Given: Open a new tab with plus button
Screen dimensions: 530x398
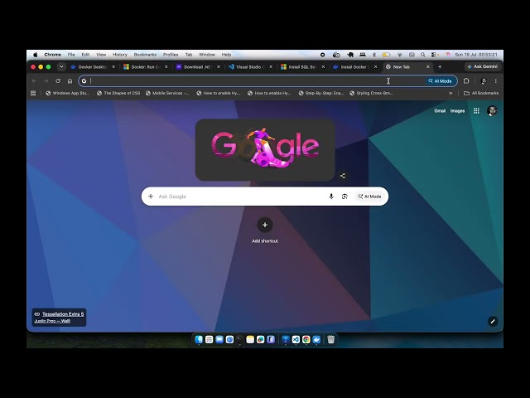Looking at the screenshot, I should point(440,67).
